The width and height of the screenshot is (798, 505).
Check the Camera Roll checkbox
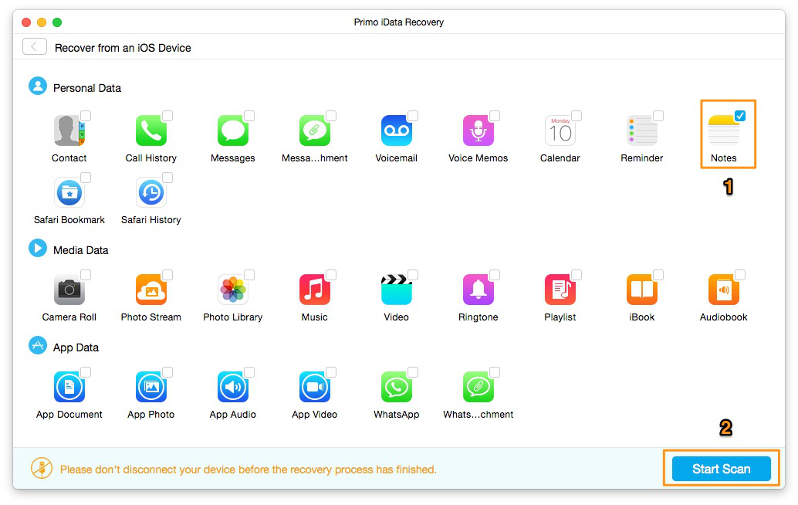click(86, 275)
